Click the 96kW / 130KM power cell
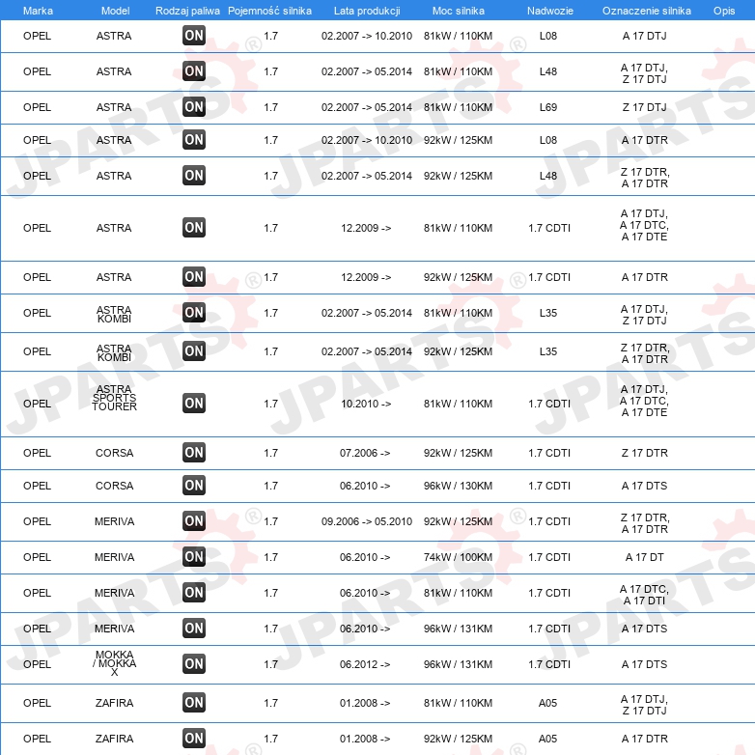This screenshot has height=755, width=755. tap(458, 486)
